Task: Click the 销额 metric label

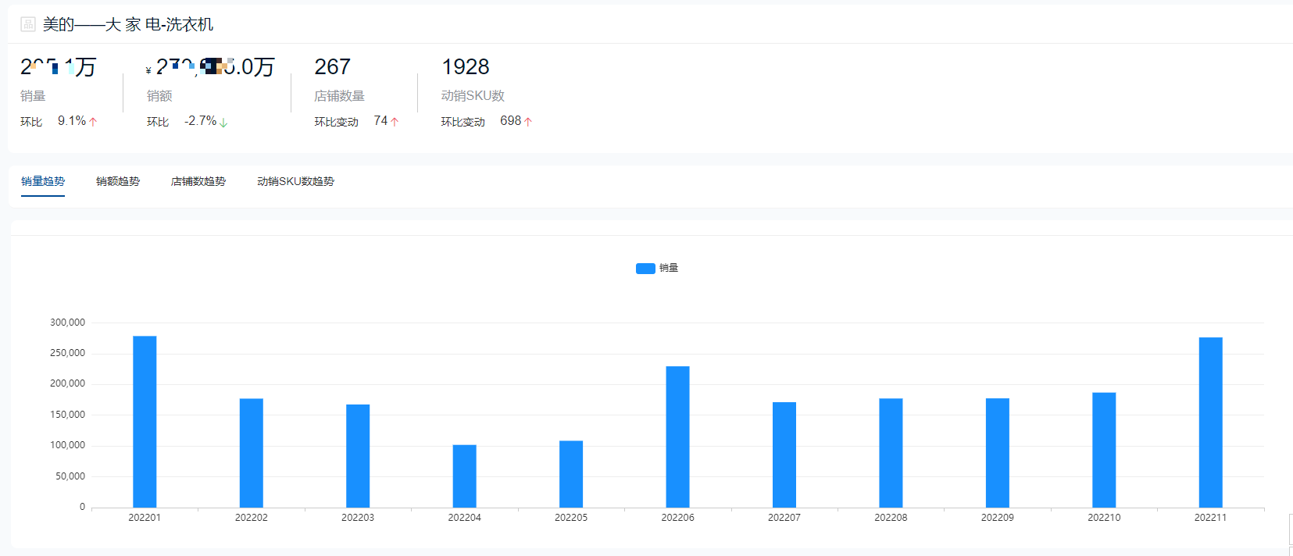Action: coord(159,96)
